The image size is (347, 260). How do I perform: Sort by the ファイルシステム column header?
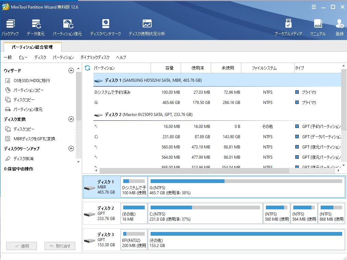click(x=268, y=68)
